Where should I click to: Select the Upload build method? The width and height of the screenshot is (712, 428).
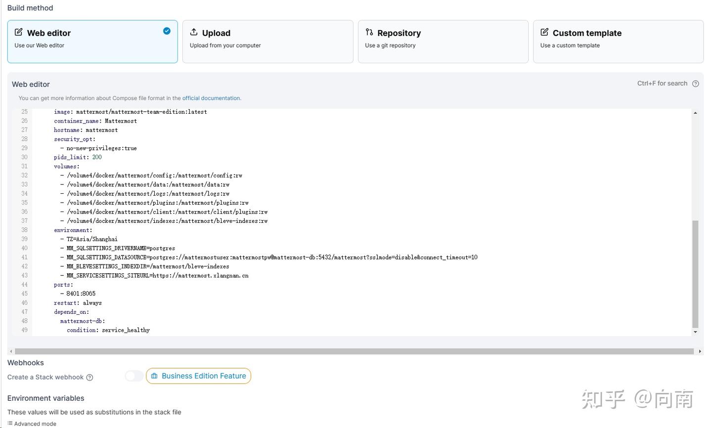(267, 42)
